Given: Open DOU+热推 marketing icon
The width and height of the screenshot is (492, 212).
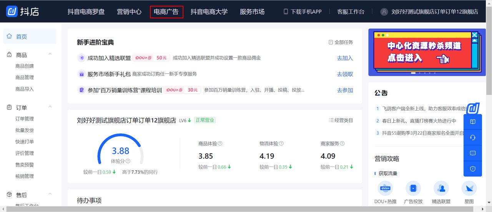Looking at the screenshot, I should [x=385, y=188].
